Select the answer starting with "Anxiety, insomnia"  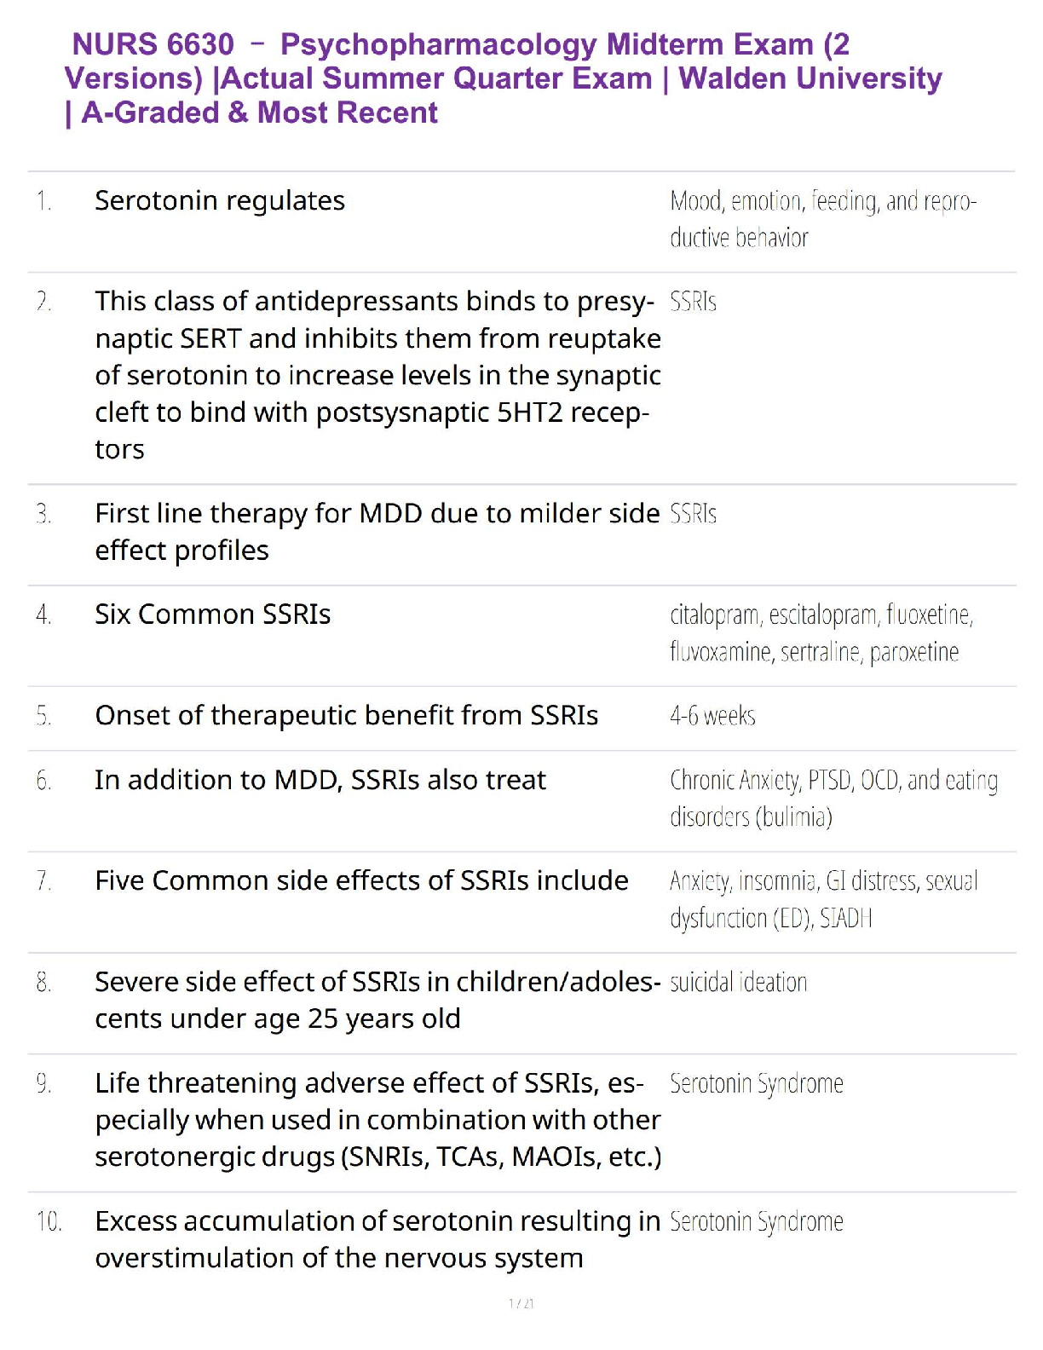[x=823, y=899]
